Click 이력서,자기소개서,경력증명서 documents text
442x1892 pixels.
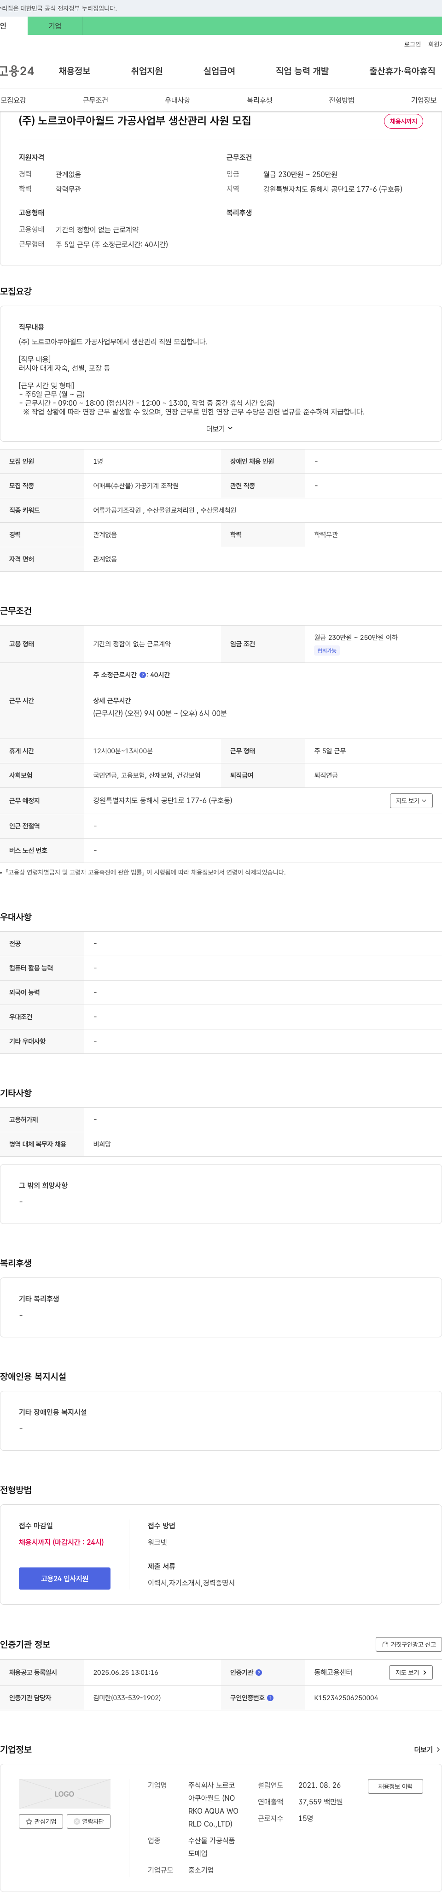coord(192,1582)
